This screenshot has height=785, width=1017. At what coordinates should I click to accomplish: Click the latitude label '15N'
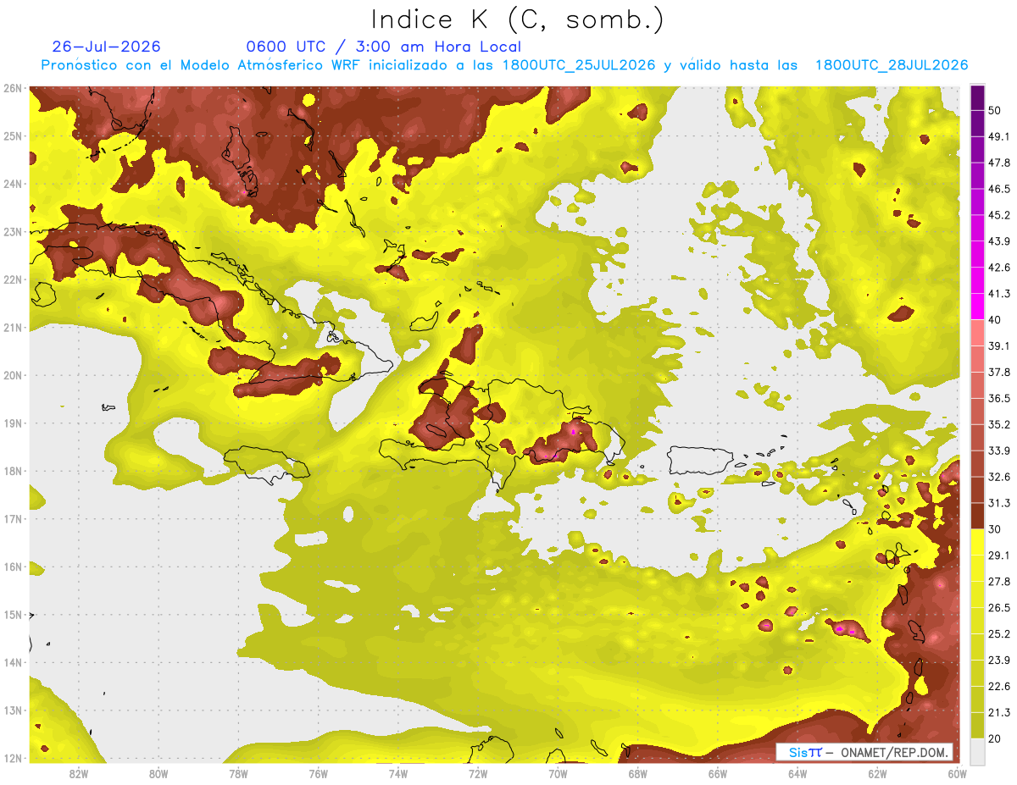click(13, 614)
